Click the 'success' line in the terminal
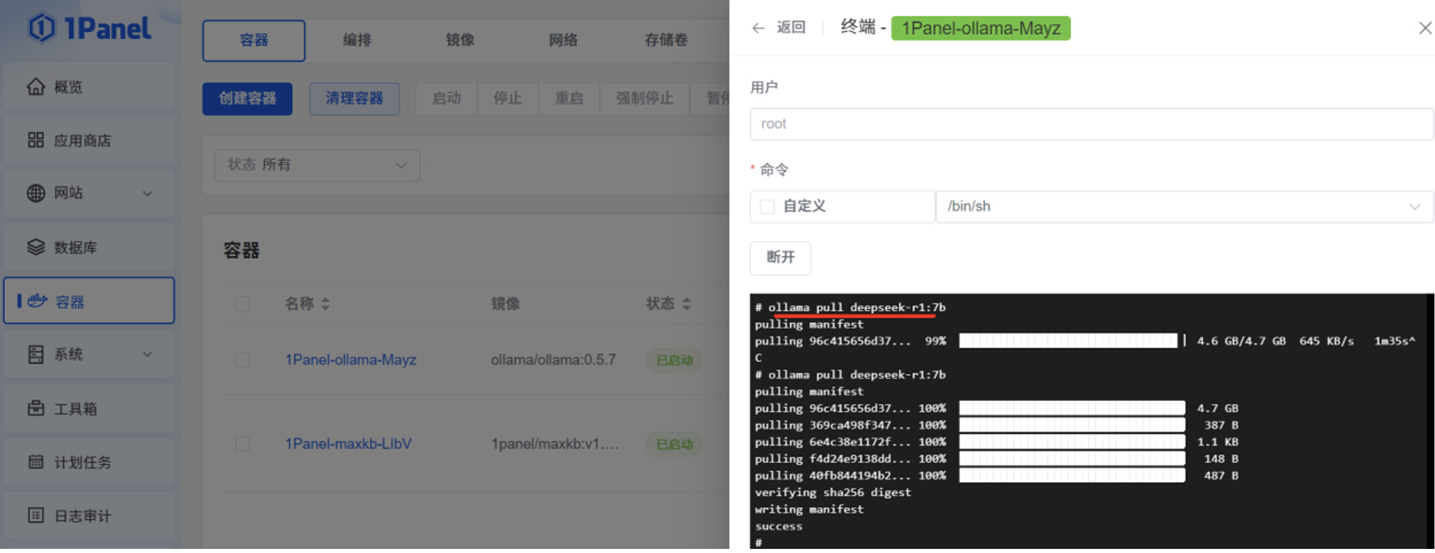The image size is (1435, 553). 778,527
